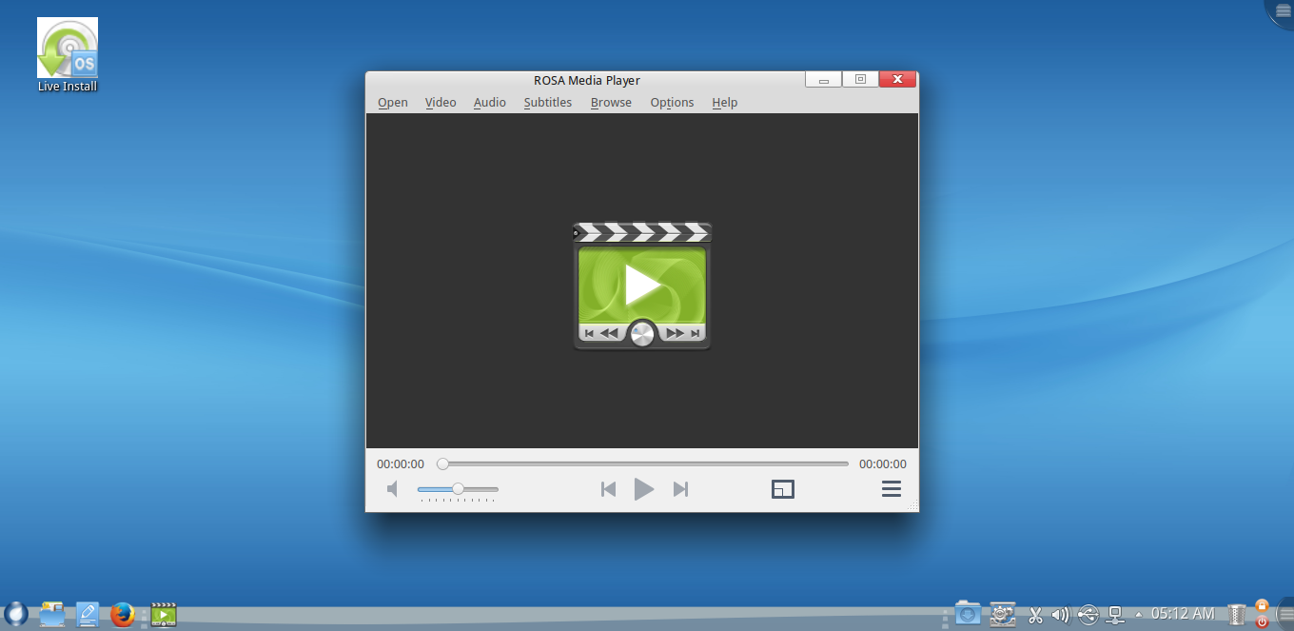Launch the file manager from the panel
The height and width of the screenshot is (631, 1294).
tap(51, 615)
